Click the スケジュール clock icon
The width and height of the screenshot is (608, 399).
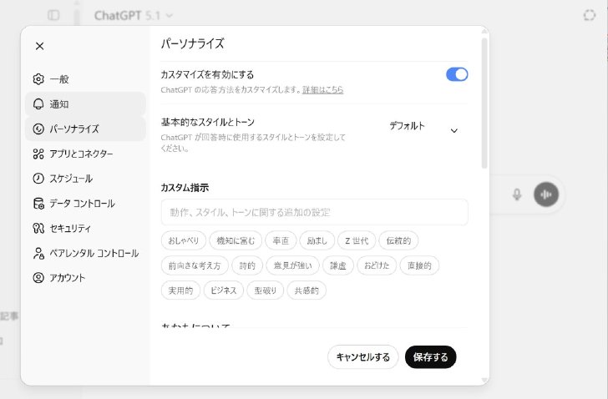pyautogui.click(x=38, y=179)
